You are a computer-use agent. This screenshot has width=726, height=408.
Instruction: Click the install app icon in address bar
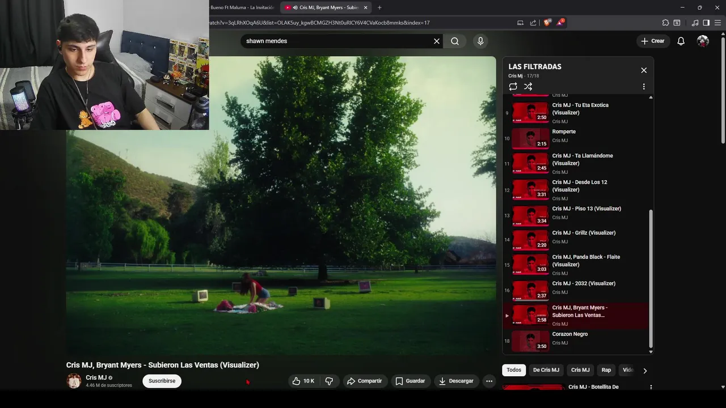point(520,23)
